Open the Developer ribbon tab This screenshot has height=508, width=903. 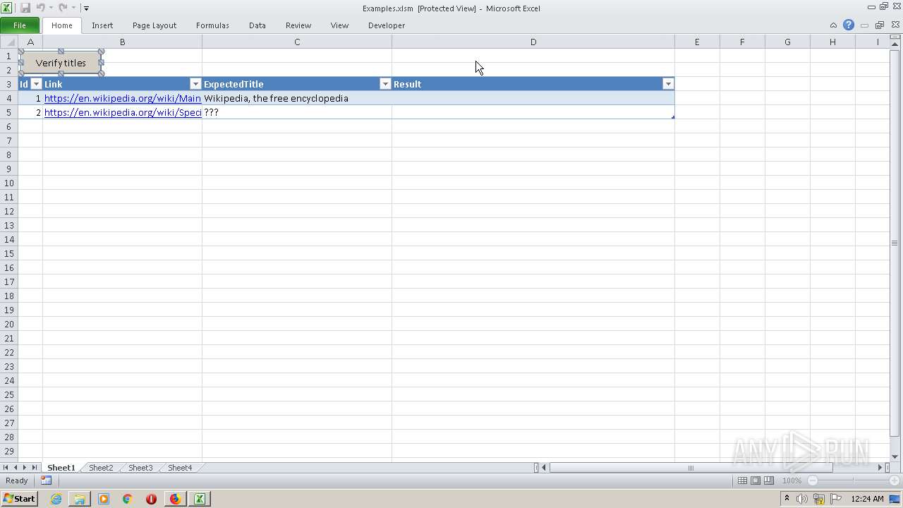pos(387,25)
